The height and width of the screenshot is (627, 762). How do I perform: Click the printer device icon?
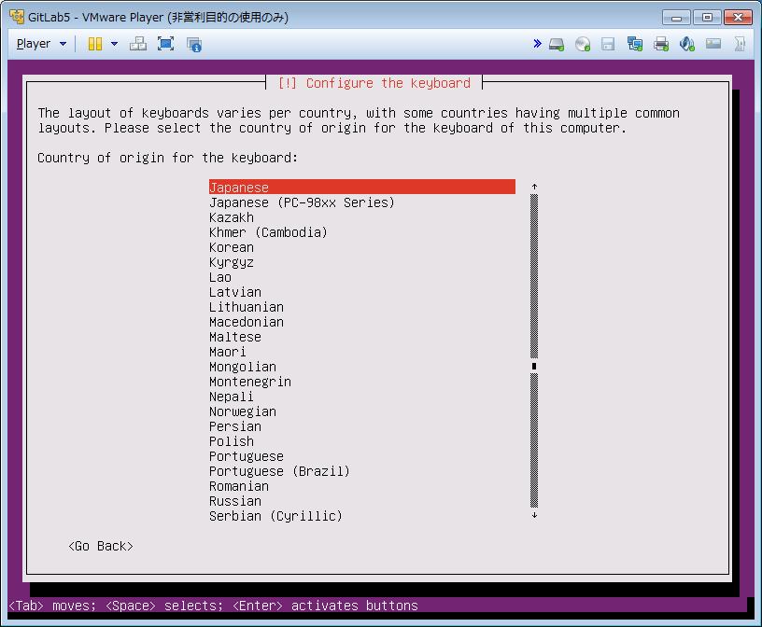tap(661, 44)
